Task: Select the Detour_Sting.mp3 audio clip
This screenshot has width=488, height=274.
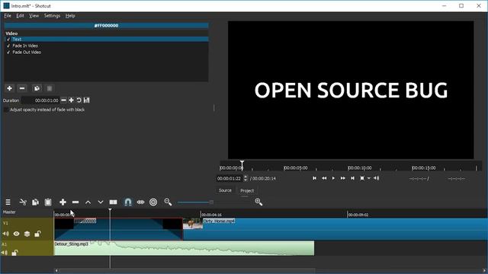Action: point(184,248)
